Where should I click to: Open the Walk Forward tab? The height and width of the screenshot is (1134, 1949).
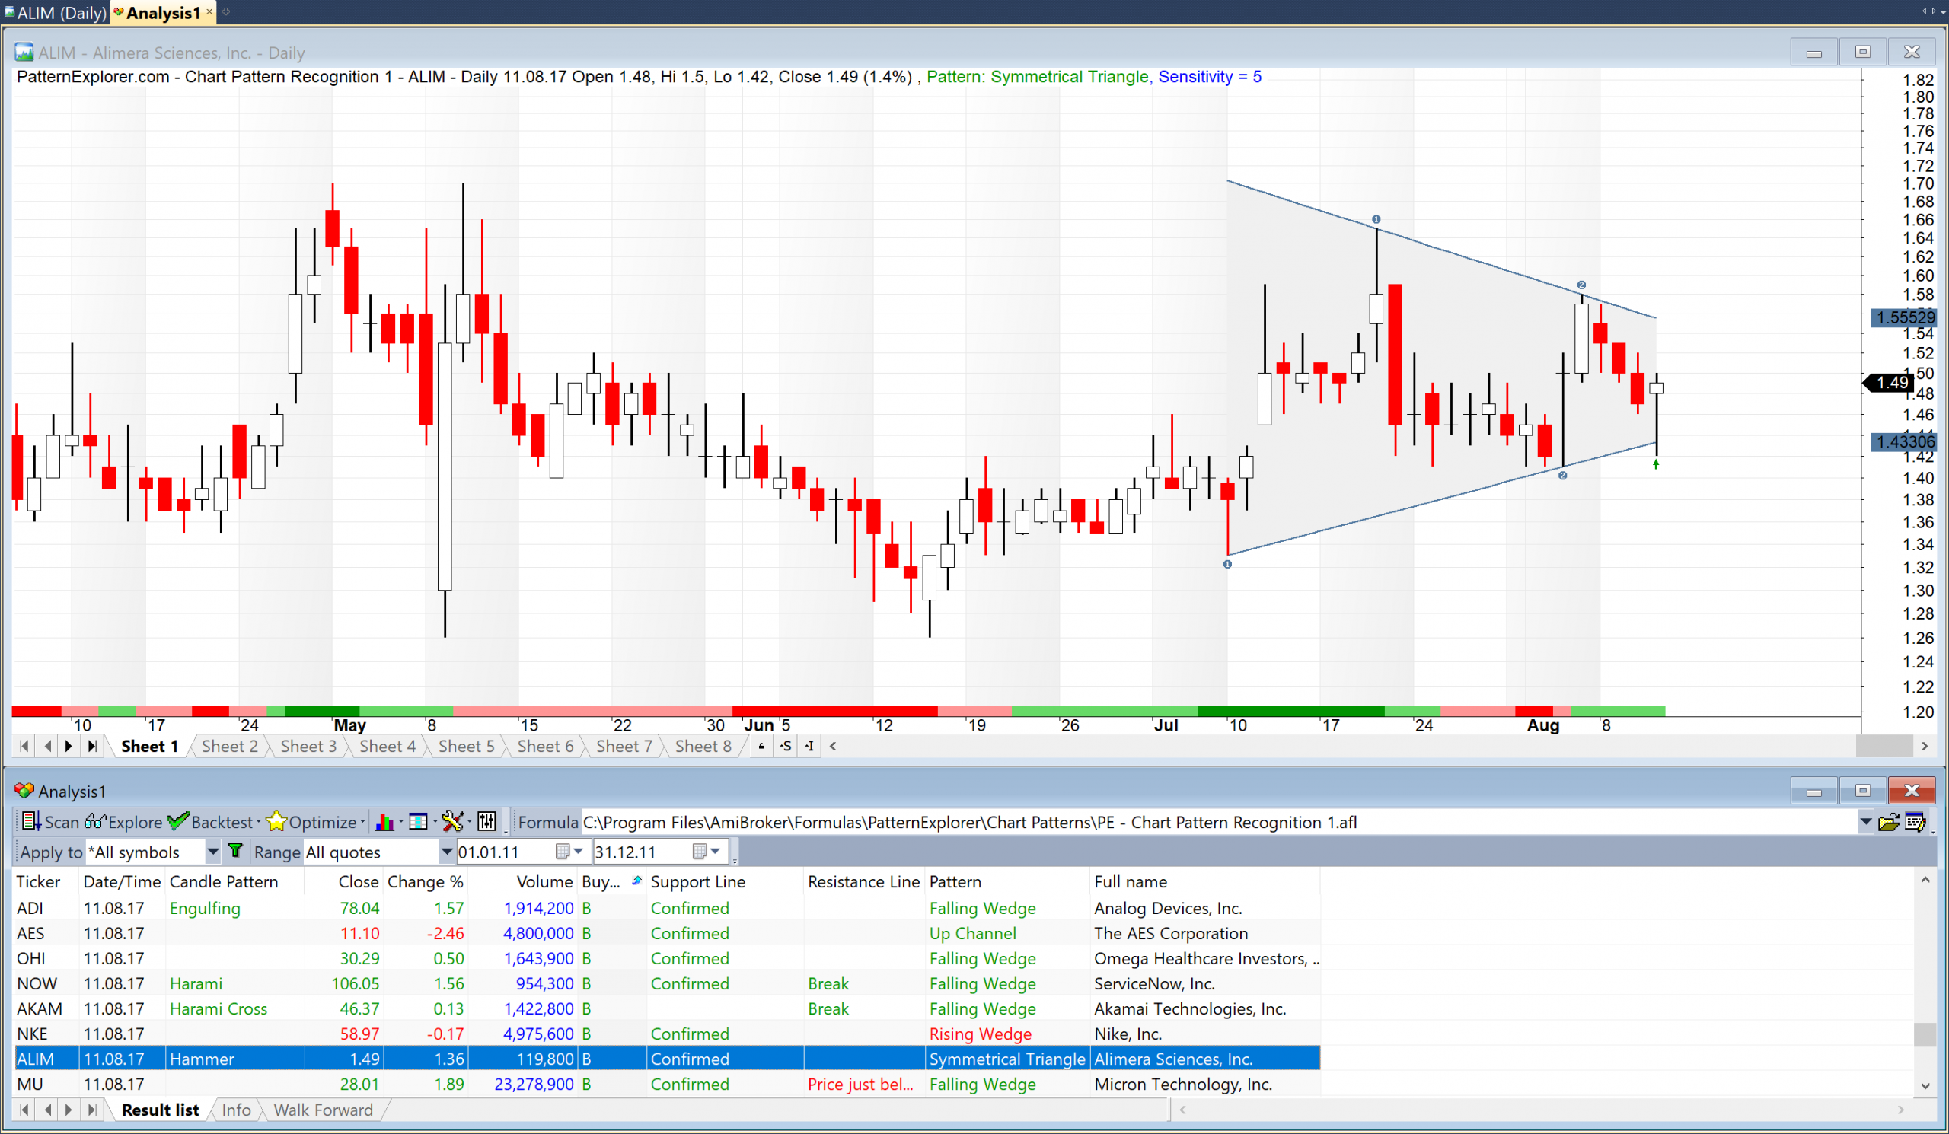click(324, 1109)
